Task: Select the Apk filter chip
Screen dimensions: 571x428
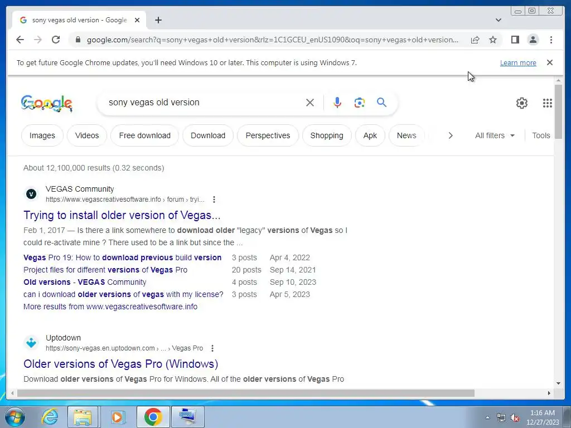Action: tap(370, 135)
